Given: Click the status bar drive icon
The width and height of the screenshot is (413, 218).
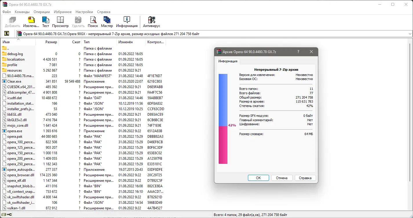Looking at the screenshot, I should pos(4,215).
